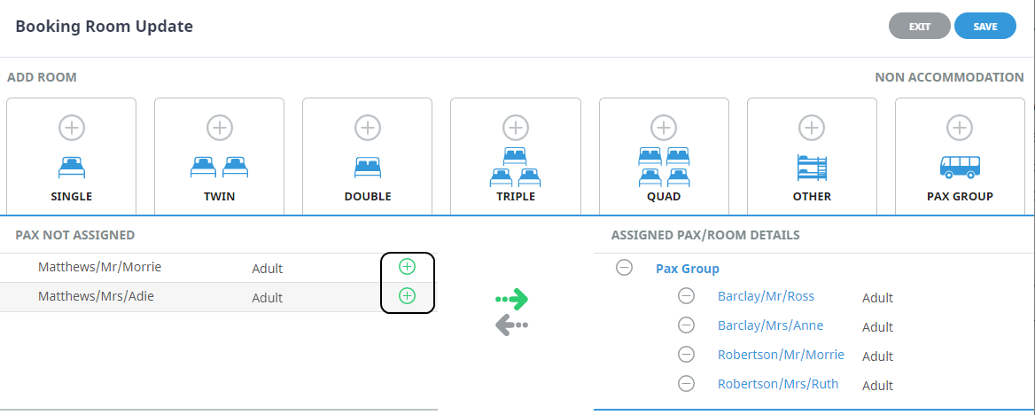Click the Exit button

point(919,27)
